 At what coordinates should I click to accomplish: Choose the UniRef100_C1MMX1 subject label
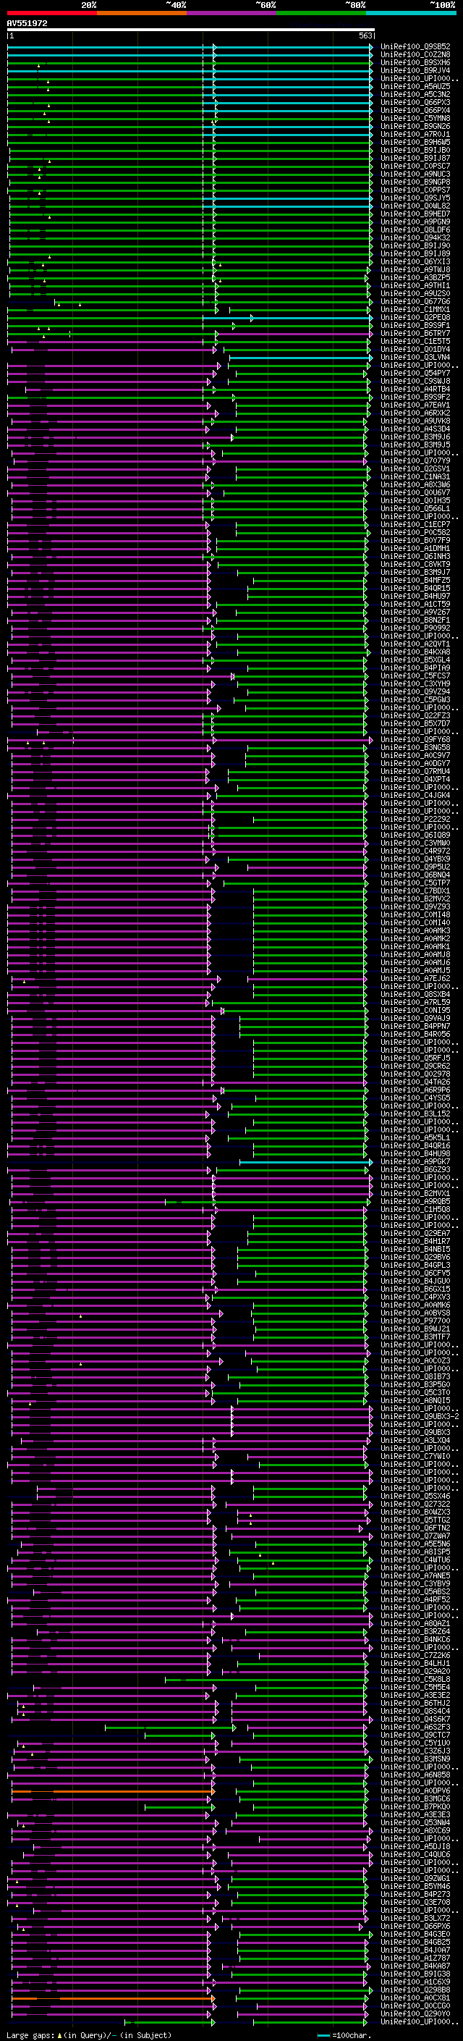coord(415,309)
